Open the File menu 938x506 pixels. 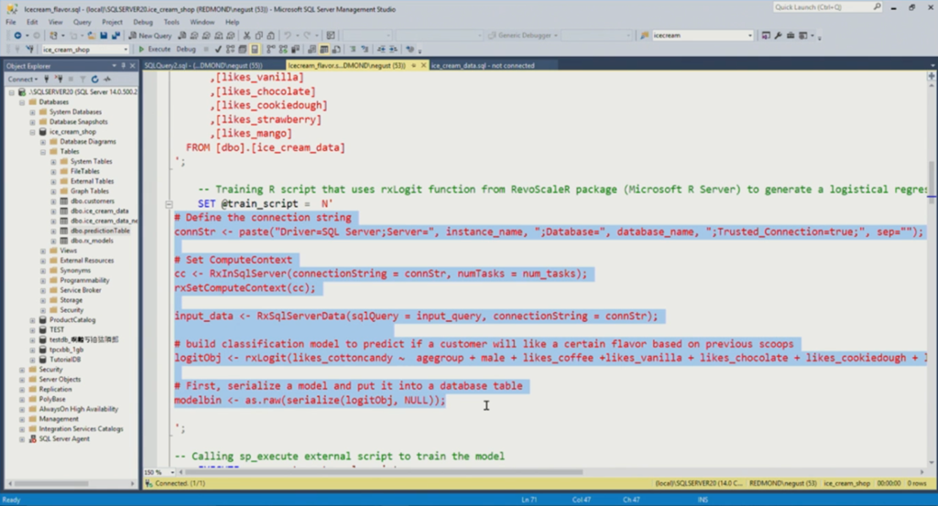pyautogui.click(x=11, y=22)
